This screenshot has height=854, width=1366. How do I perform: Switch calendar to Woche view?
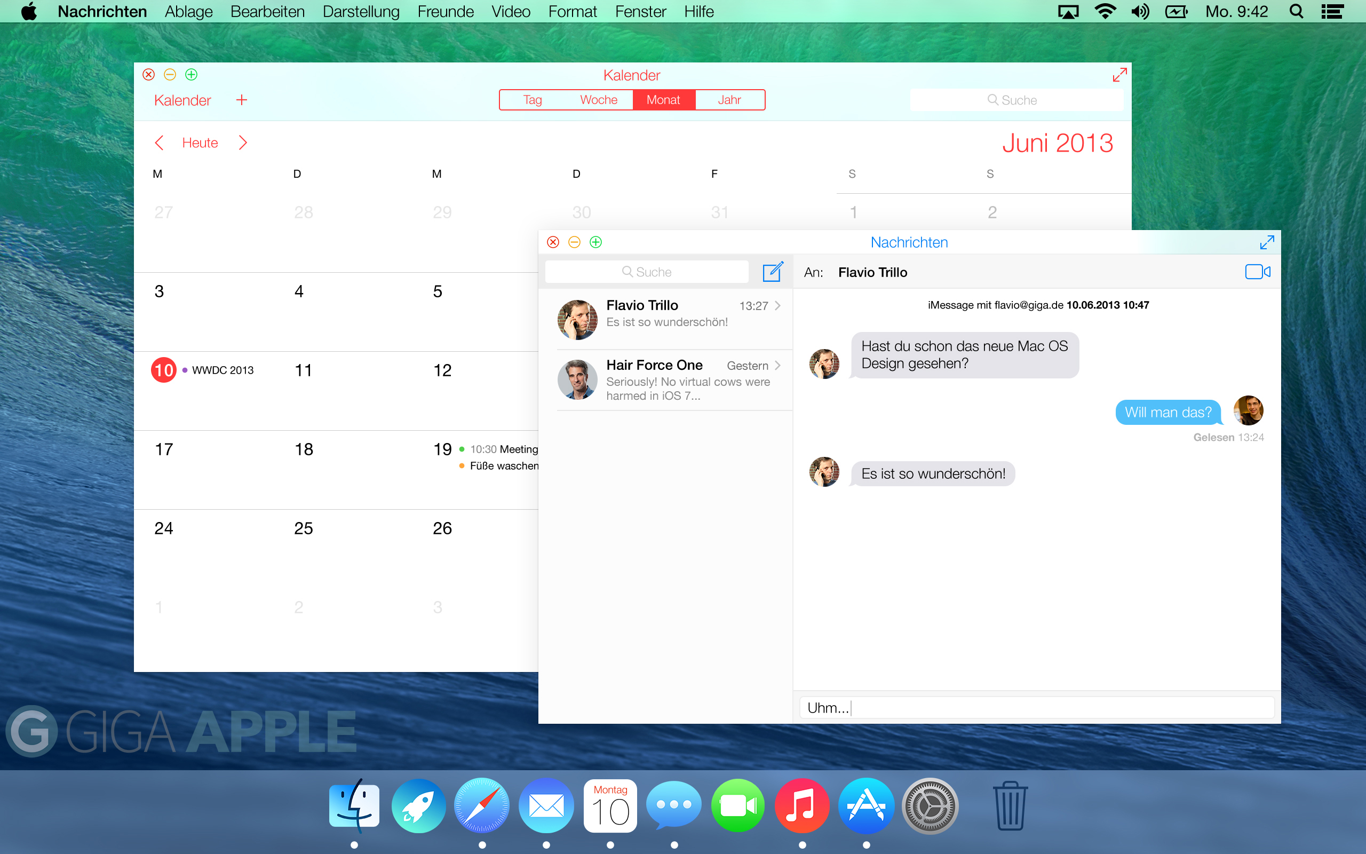[598, 100]
